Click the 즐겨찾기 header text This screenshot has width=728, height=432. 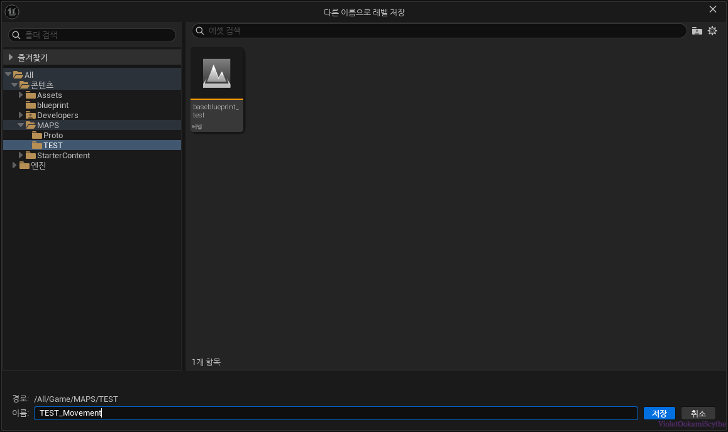tap(33, 58)
